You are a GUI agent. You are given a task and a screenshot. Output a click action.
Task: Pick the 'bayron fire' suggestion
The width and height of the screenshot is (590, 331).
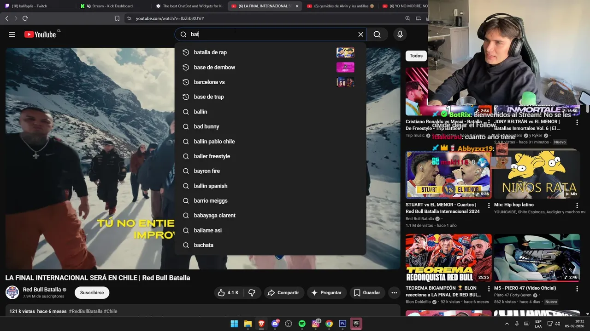pos(270,171)
